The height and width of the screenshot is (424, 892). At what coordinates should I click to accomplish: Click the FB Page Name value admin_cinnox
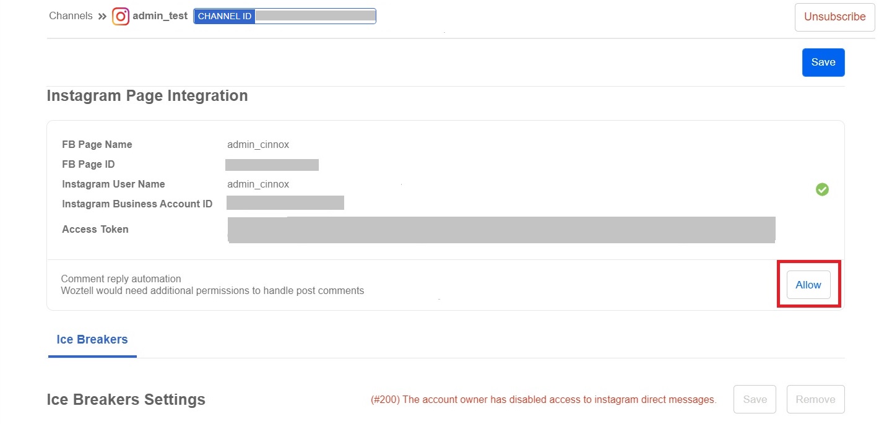(x=258, y=145)
